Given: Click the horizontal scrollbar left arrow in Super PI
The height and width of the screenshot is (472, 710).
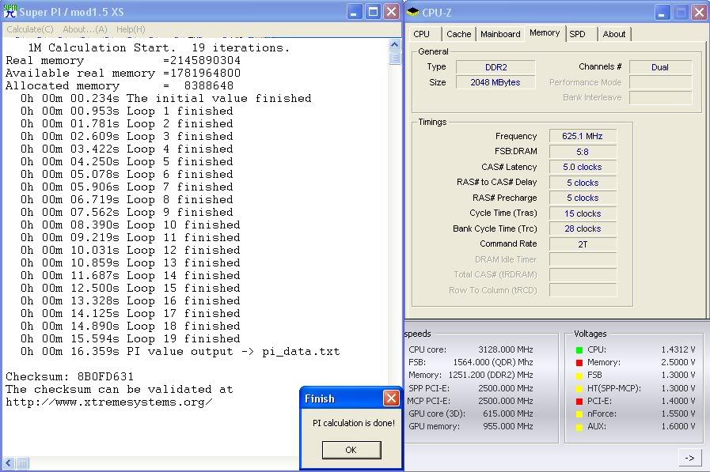Looking at the screenshot, I should click(x=8, y=463).
